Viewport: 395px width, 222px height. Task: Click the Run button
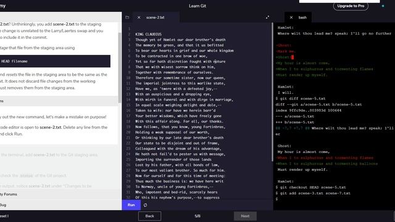tap(131, 205)
